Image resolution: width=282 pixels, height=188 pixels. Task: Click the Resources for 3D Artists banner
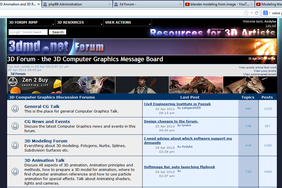coord(213,32)
